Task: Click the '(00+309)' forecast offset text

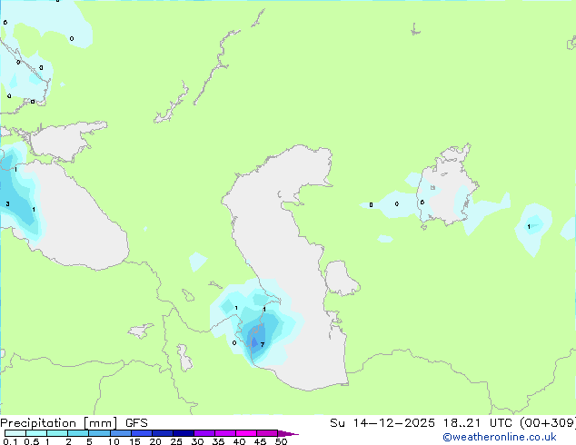Action: coord(548,423)
